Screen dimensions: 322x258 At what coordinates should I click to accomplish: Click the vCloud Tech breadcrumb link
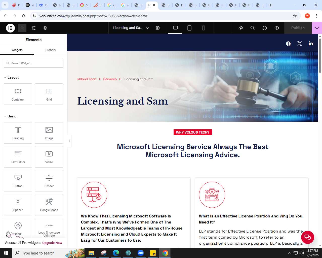point(87,79)
